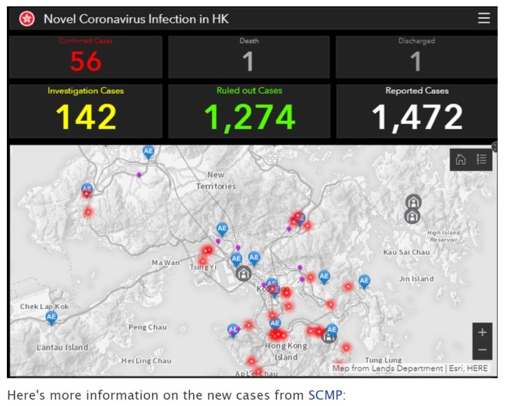Viewport: 506px width, 406px height.
Task: Close the map panel with corner X
Action: [495, 145]
